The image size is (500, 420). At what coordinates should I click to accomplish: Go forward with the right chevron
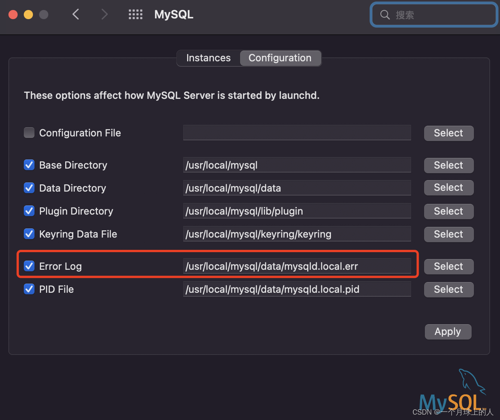[104, 15]
